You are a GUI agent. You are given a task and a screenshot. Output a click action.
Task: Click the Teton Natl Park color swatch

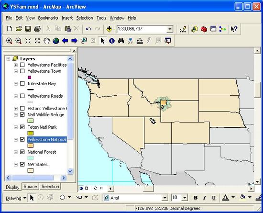tap(30, 133)
